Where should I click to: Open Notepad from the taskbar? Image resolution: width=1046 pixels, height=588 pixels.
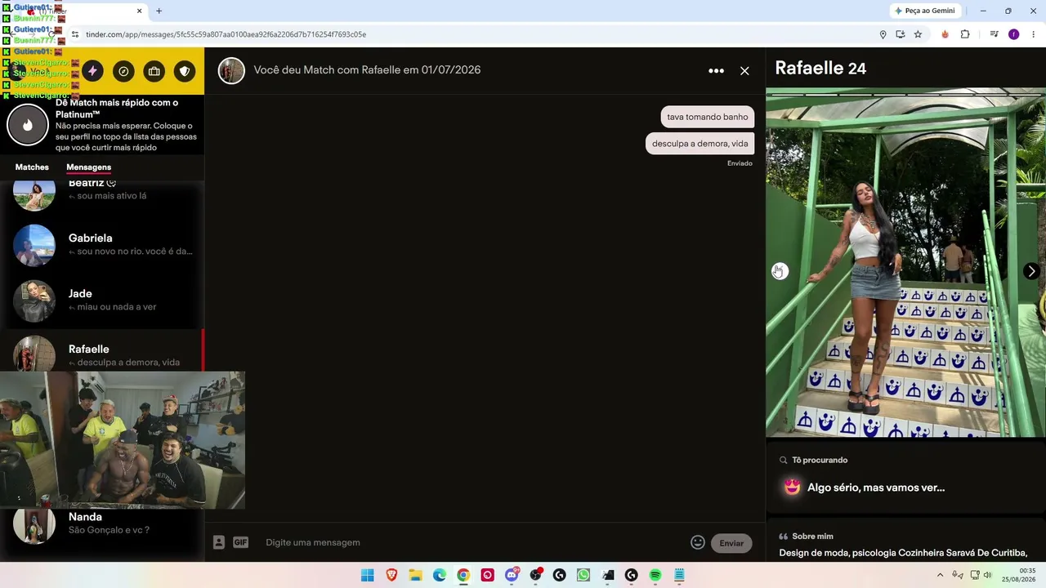[x=679, y=576]
